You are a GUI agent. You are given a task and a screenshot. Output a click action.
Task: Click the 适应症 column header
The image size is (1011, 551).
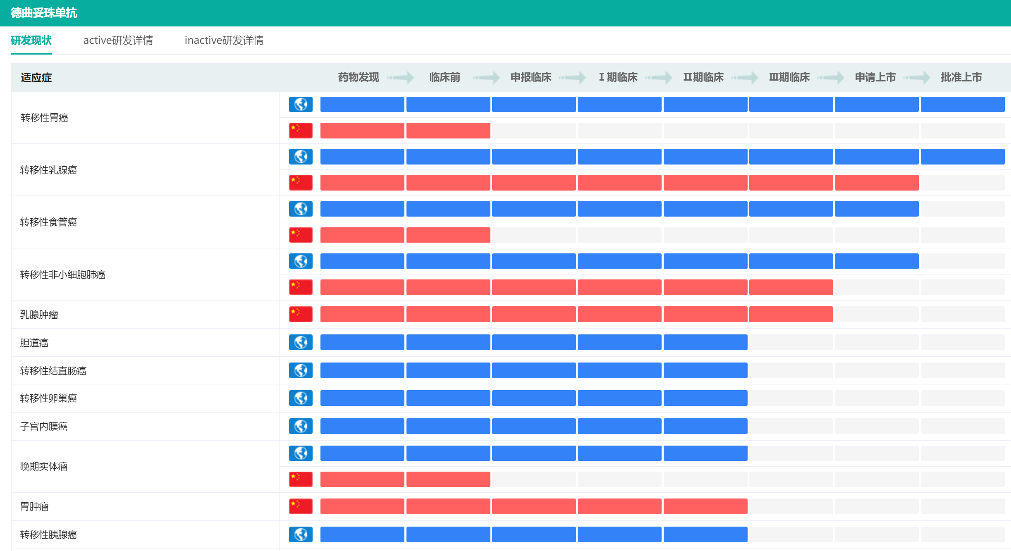tap(36, 77)
